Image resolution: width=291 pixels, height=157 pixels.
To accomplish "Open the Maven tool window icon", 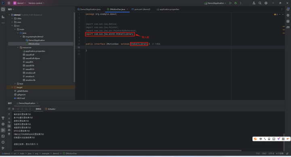I will pyautogui.click(x=288, y=27).
